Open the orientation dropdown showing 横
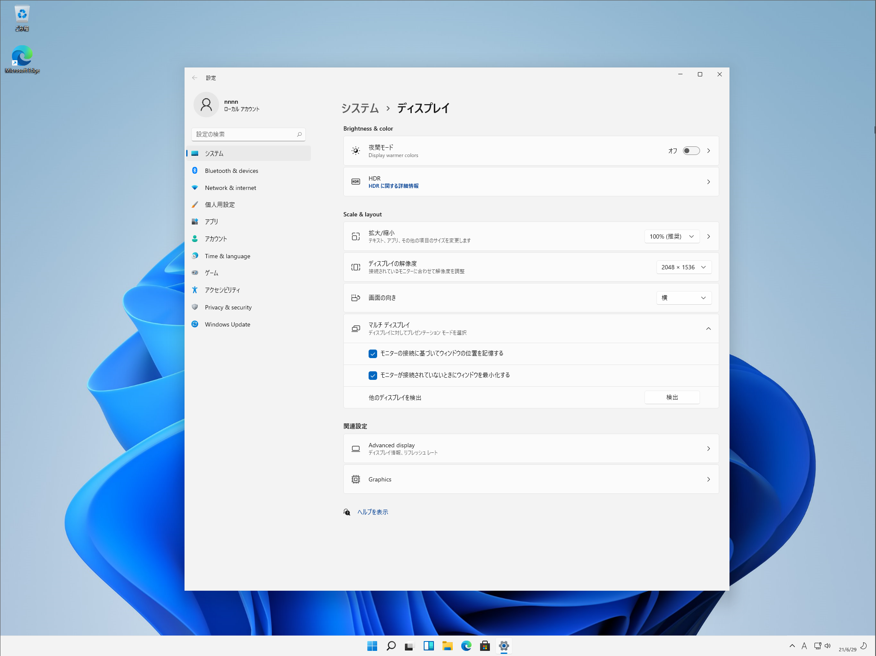 (x=684, y=298)
